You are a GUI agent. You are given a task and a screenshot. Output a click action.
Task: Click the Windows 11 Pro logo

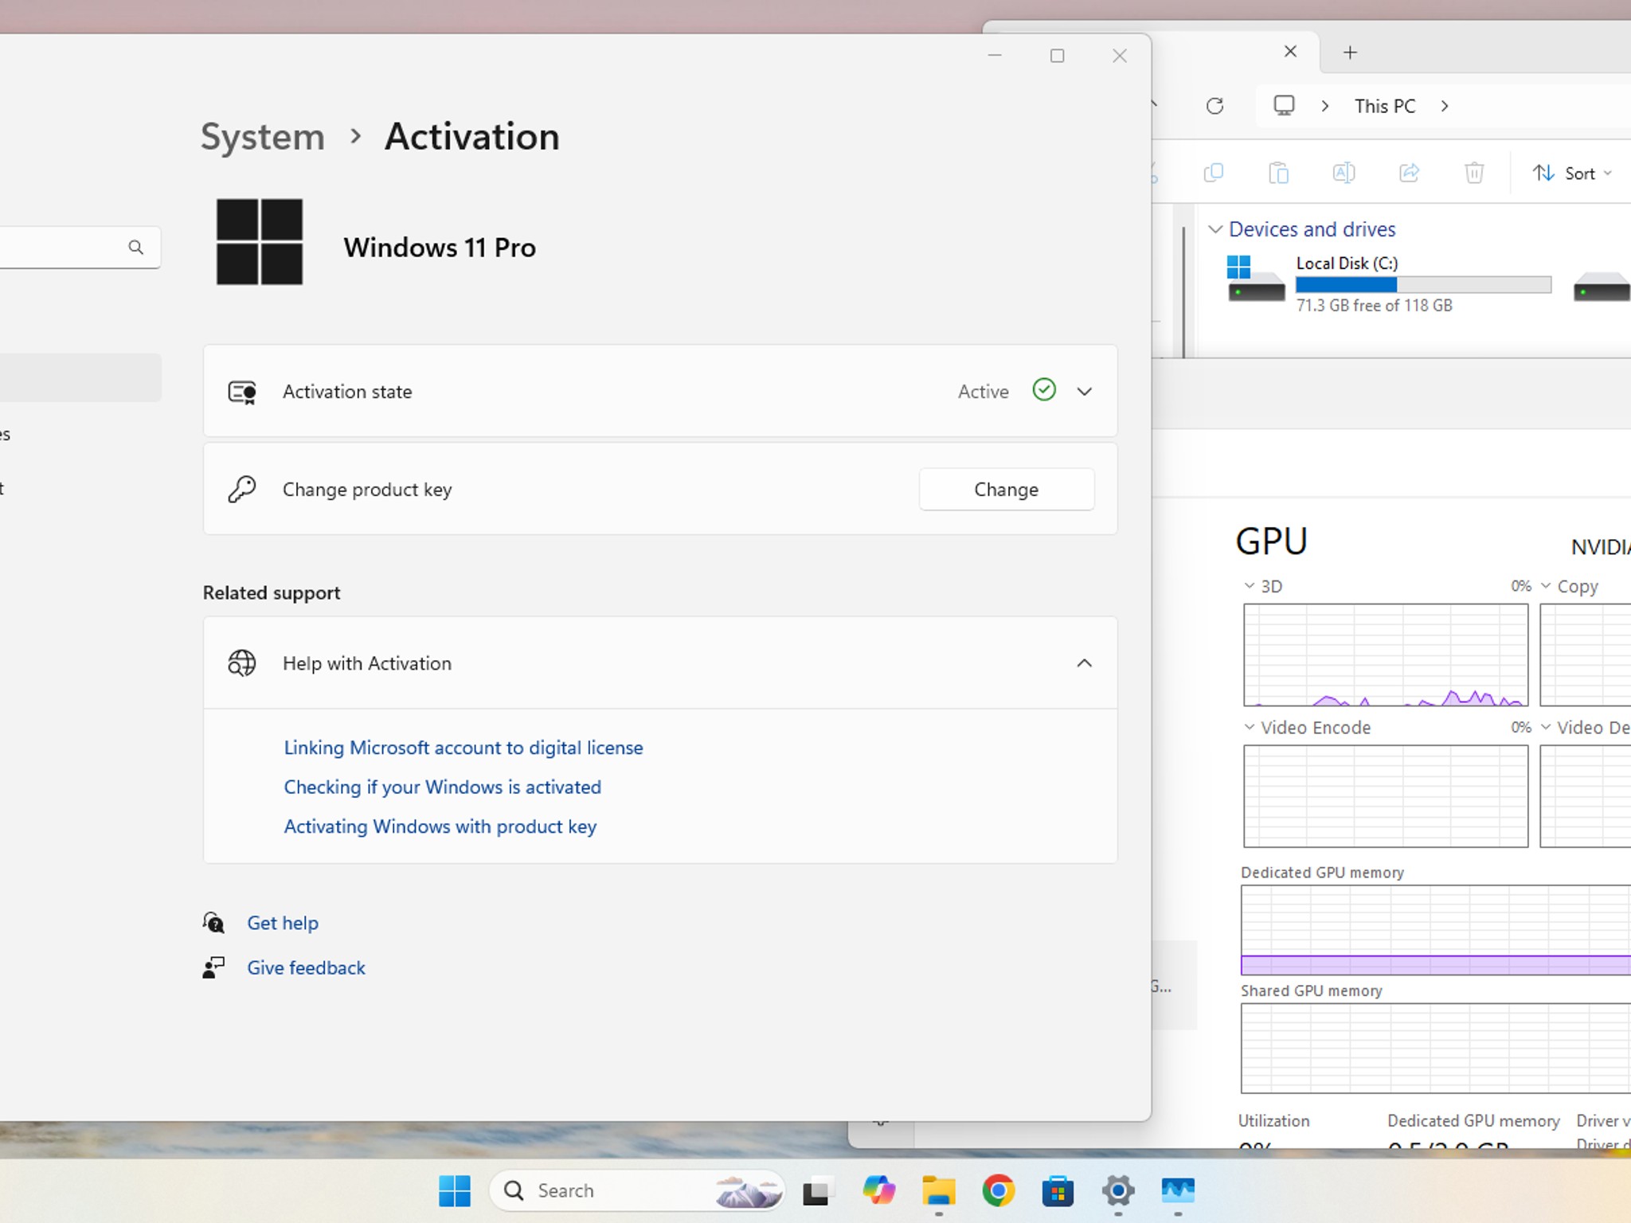click(x=260, y=242)
